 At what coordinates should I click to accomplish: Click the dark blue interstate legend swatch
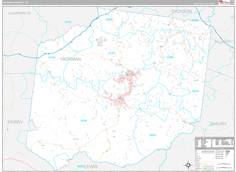coord(208,168)
